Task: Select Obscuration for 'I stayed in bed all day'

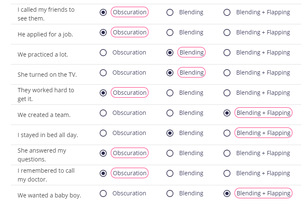Action: [x=103, y=133]
